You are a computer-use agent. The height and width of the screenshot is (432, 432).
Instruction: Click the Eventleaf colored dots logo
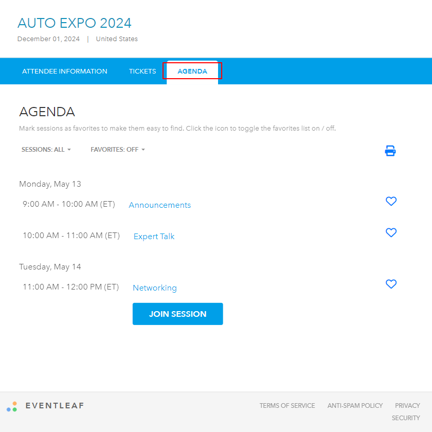click(x=12, y=406)
